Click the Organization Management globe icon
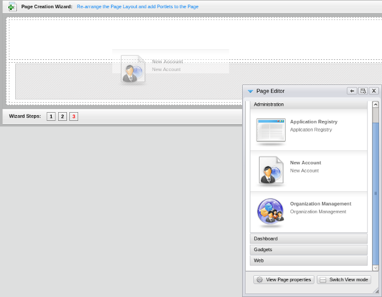 tap(271, 212)
